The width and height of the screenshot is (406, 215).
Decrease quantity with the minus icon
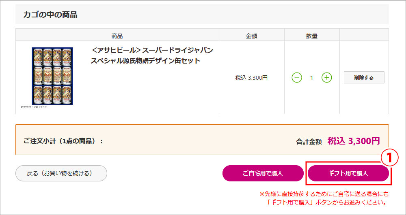297,77
